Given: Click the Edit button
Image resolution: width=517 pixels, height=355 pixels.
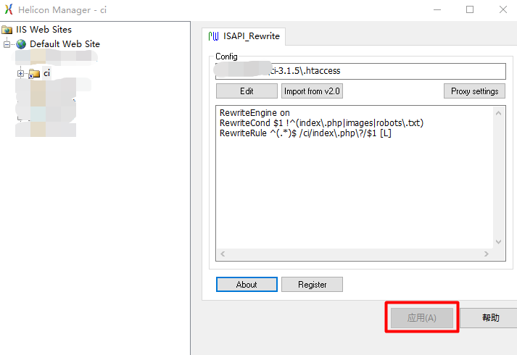Looking at the screenshot, I should 247,91.
